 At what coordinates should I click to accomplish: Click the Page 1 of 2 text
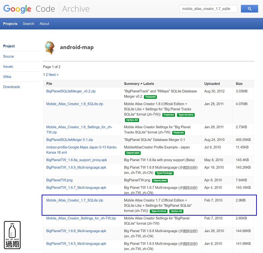(52, 67)
